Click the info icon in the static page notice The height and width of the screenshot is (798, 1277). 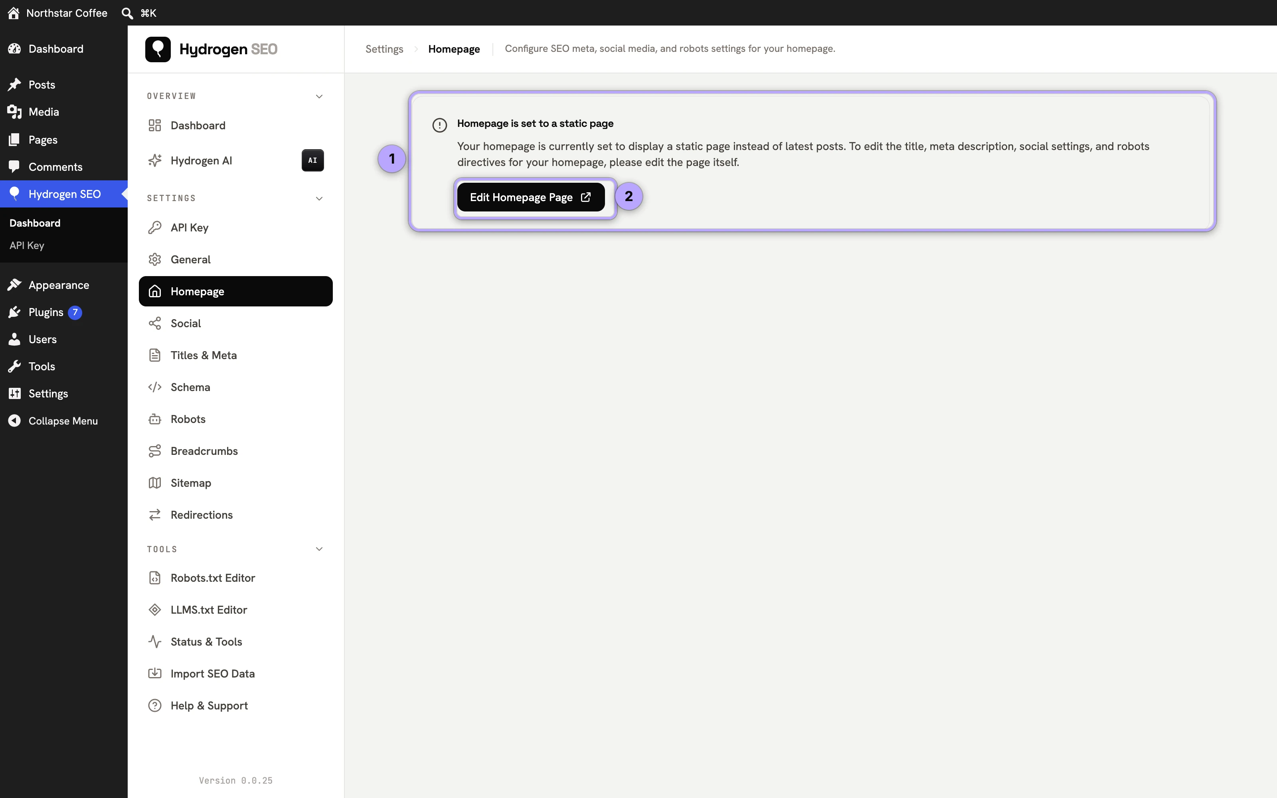439,125
